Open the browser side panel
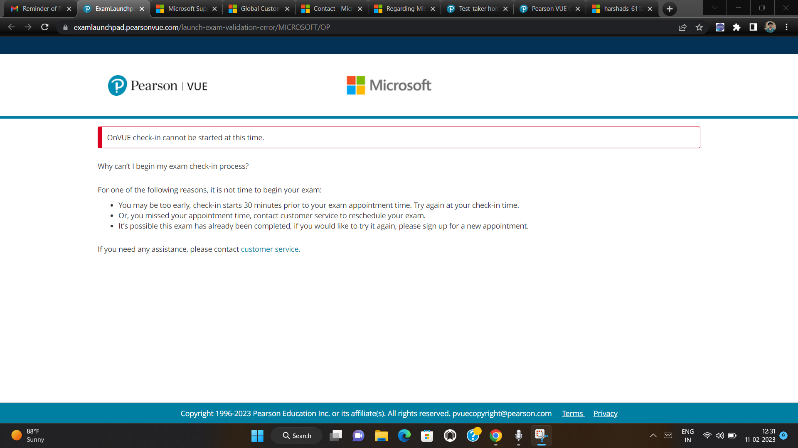This screenshot has height=448, width=798. (753, 27)
